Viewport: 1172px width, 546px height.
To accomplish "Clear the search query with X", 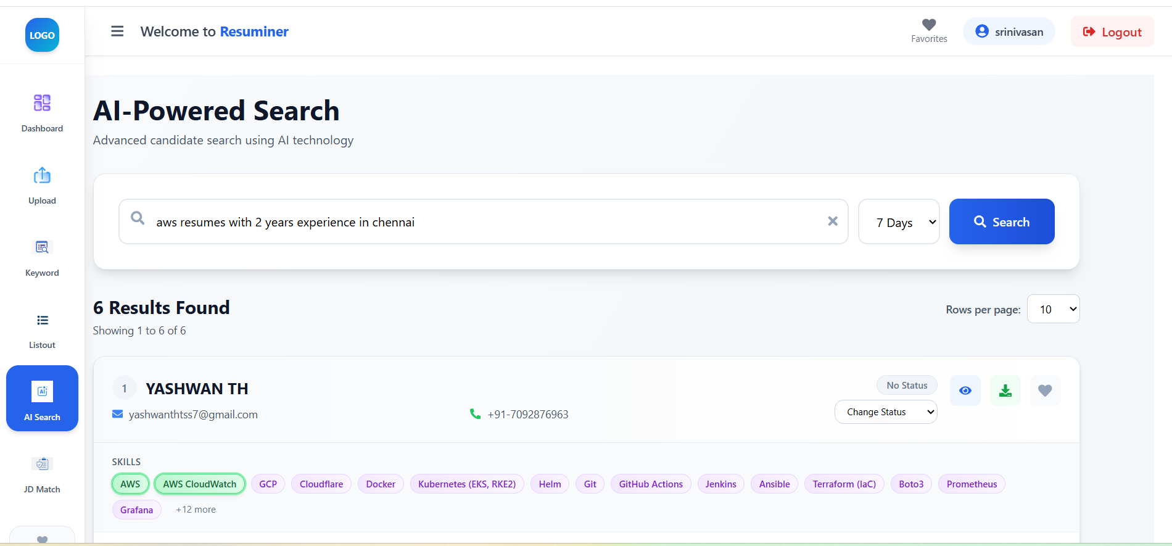I will click(x=833, y=221).
